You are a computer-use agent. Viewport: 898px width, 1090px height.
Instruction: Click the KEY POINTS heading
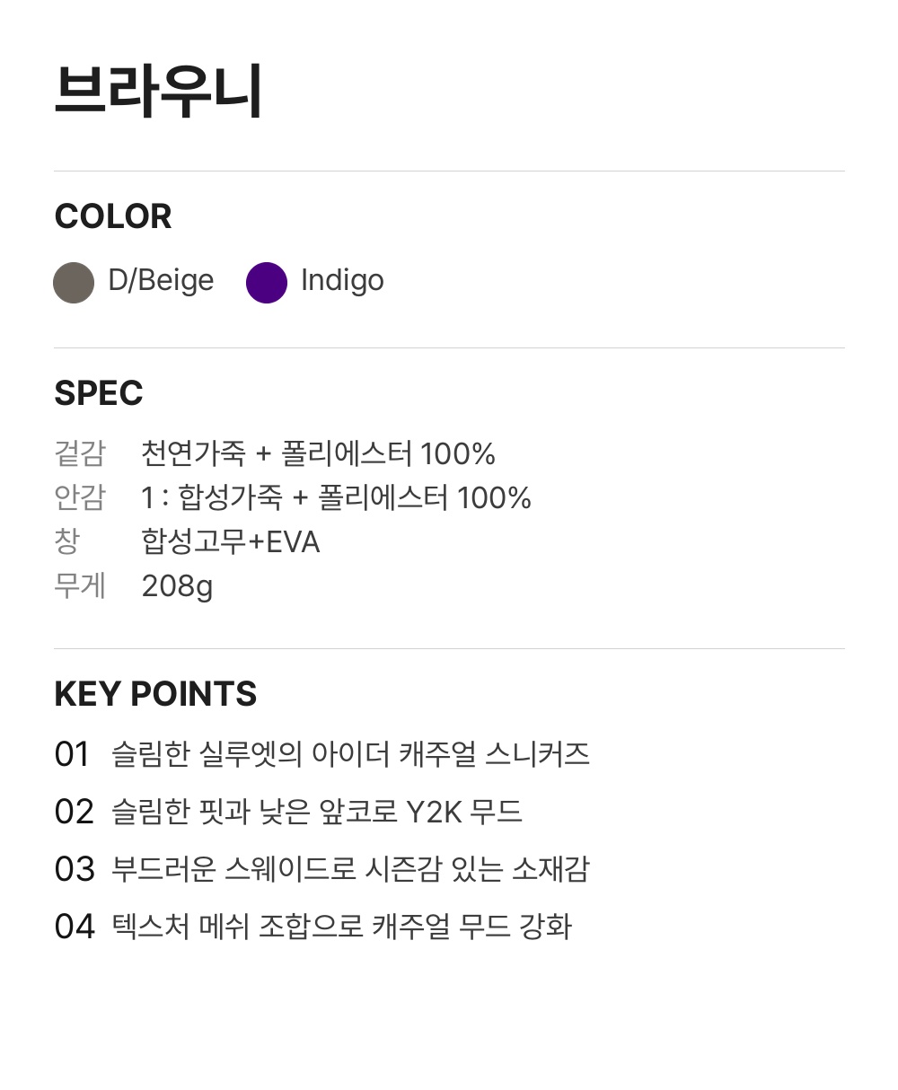(155, 694)
